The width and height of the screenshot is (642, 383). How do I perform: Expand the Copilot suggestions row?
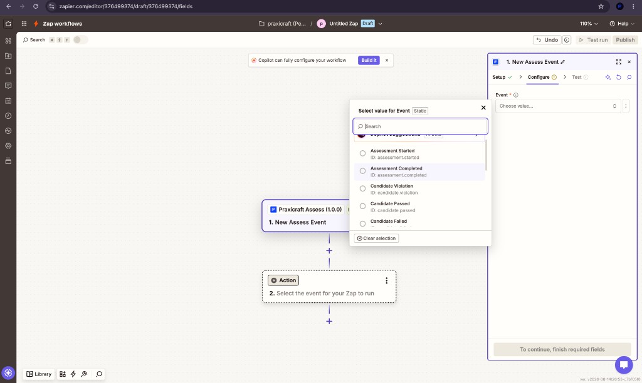[x=419, y=136]
